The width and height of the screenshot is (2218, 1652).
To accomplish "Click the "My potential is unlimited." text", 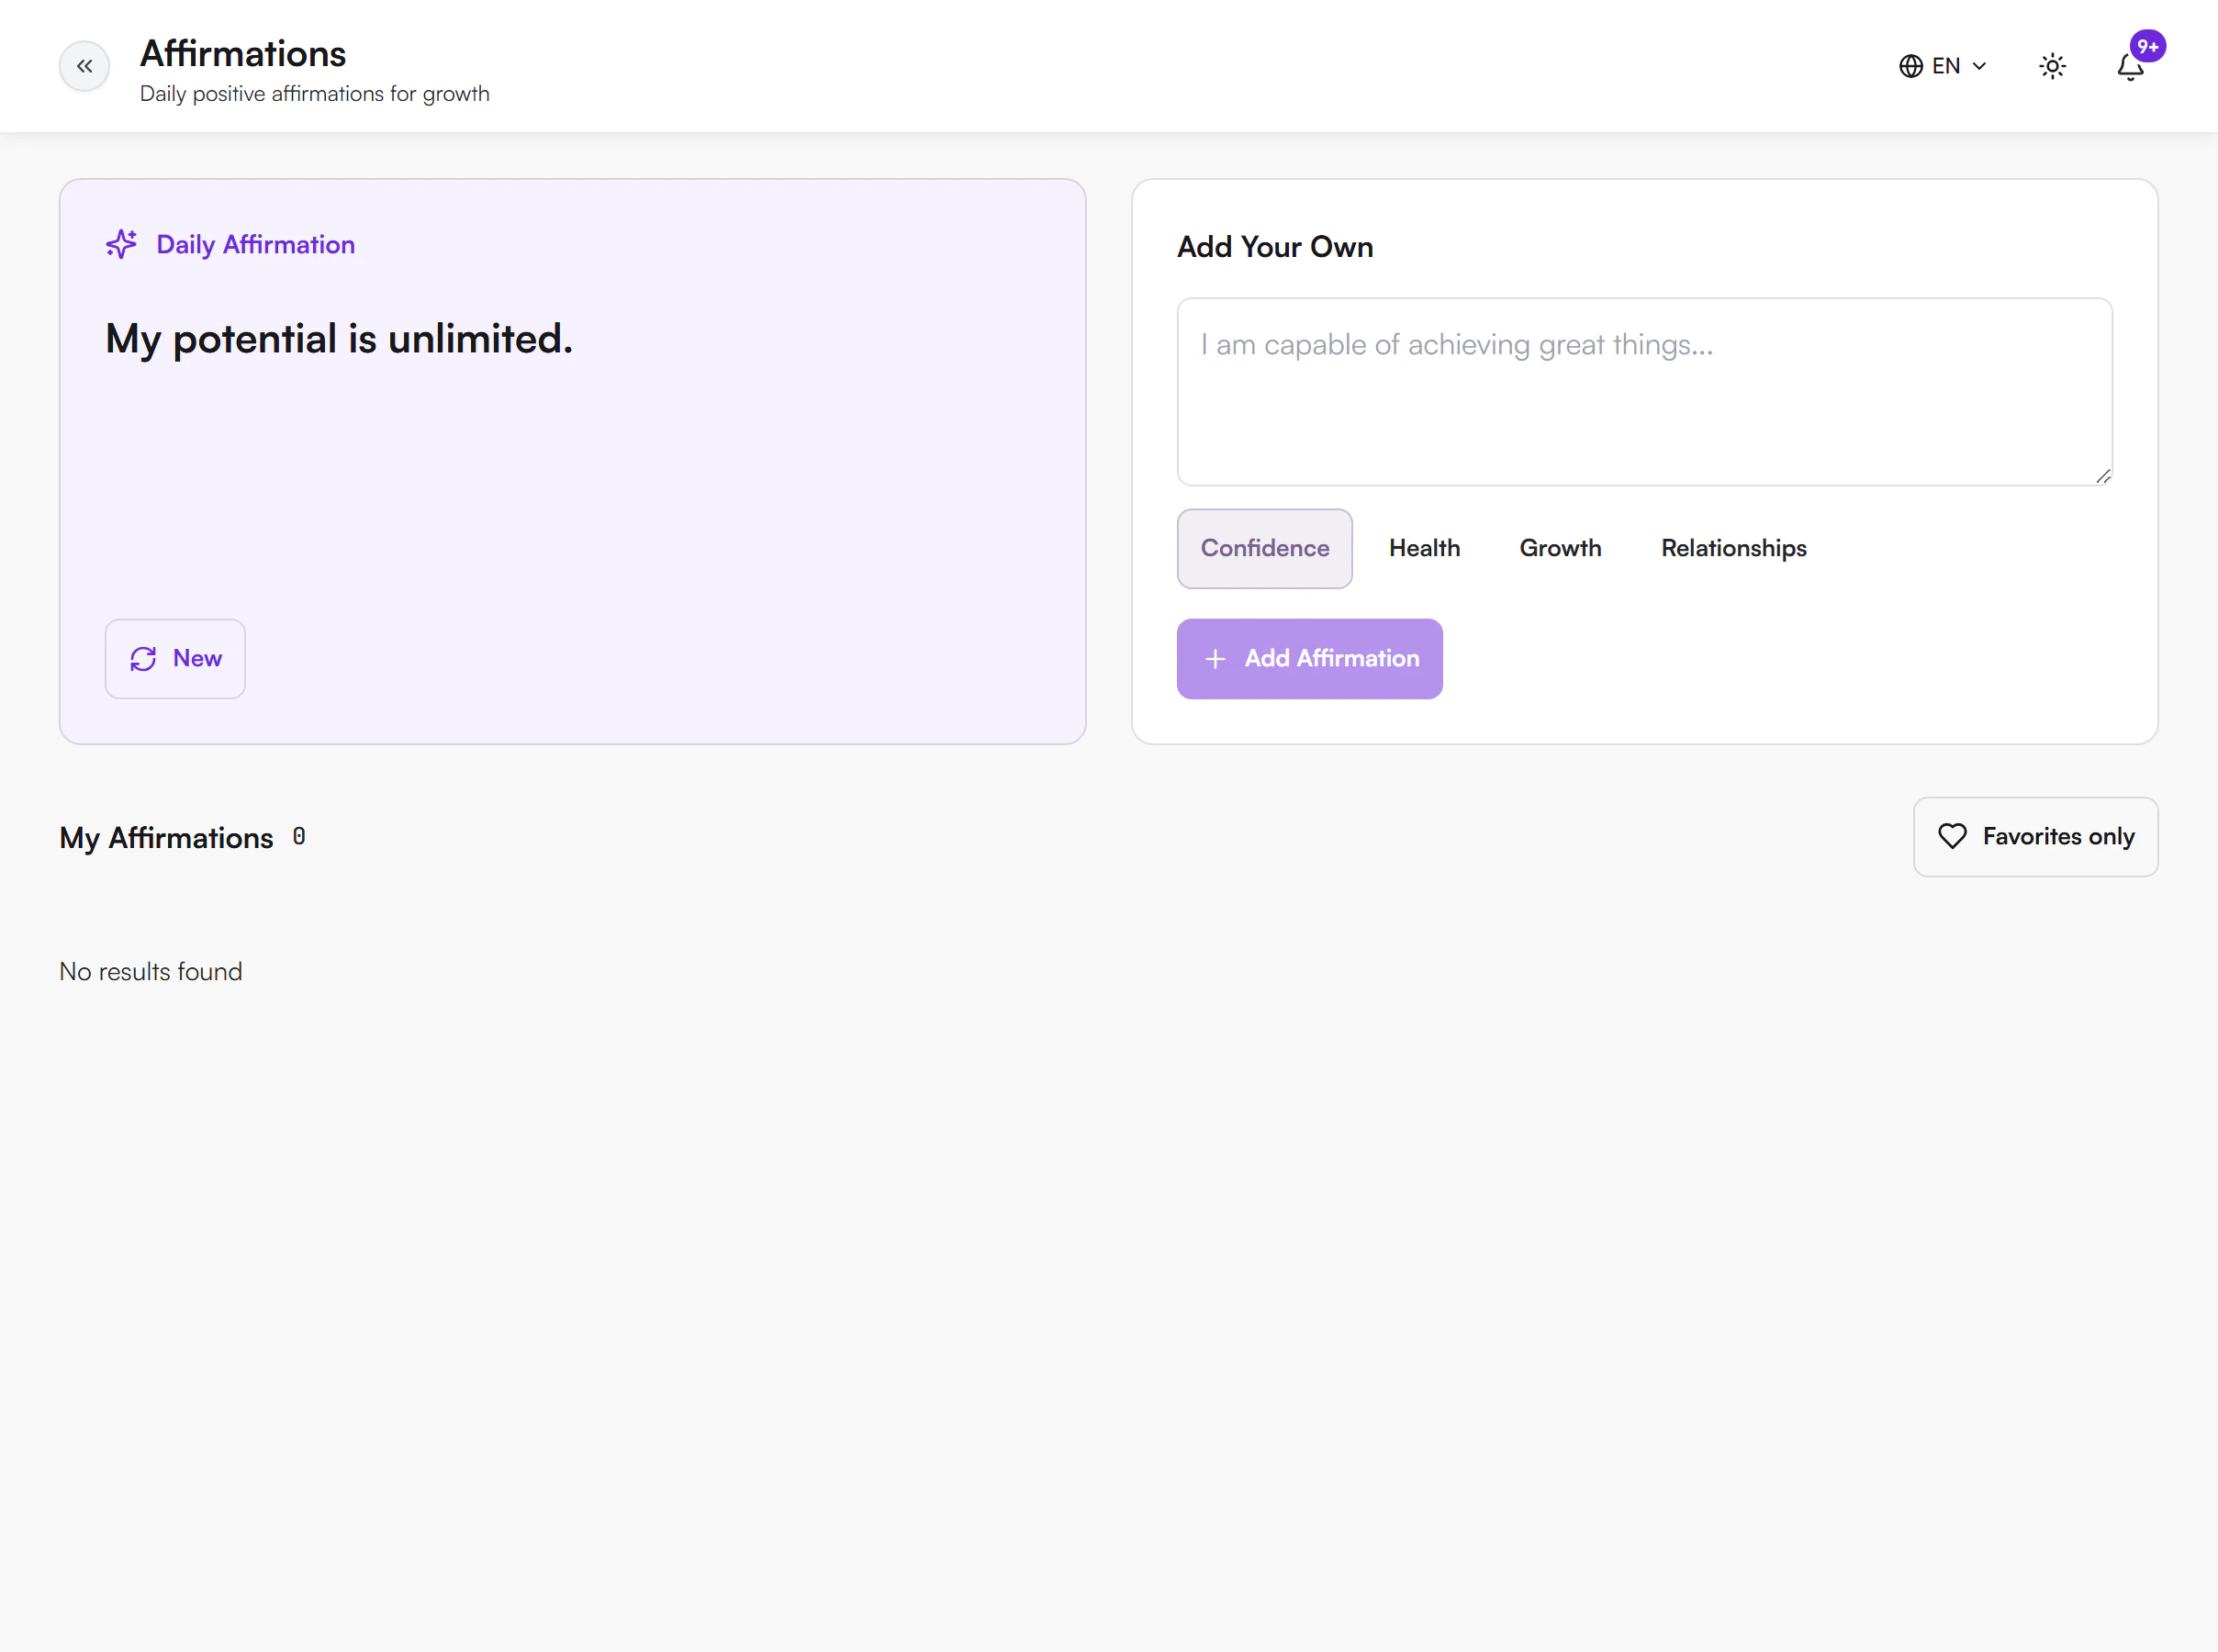I will pyautogui.click(x=339, y=339).
